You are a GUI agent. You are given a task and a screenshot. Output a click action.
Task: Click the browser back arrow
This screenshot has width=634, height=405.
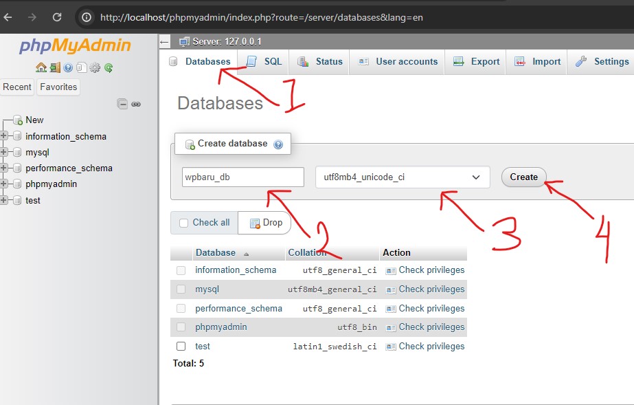pyautogui.click(x=8, y=17)
